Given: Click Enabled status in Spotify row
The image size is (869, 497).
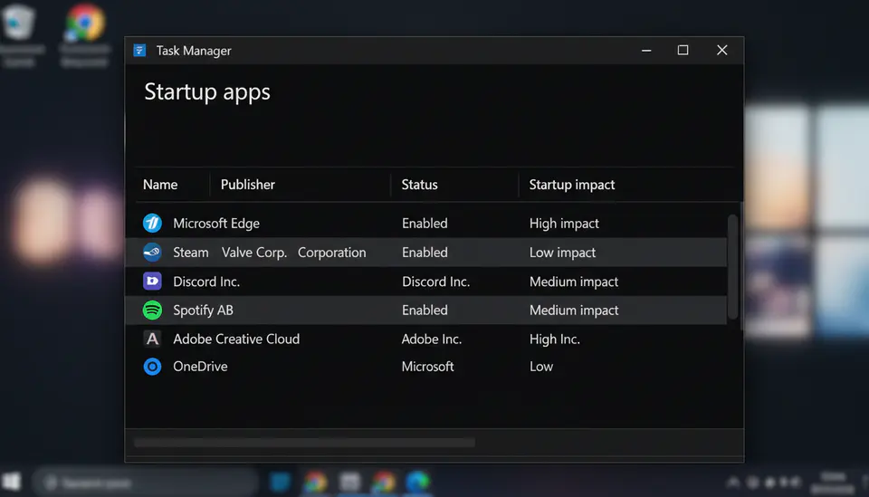Looking at the screenshot, I should click(x=425, y=311).
